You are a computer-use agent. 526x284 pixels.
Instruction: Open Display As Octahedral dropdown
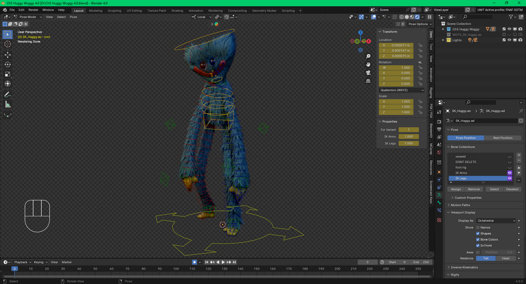click(x=496, y=221)
